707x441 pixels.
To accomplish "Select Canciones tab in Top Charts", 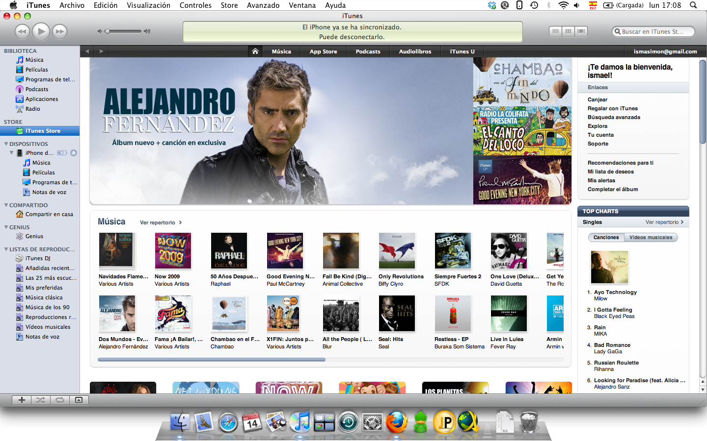I will click(x=606, y=237).
